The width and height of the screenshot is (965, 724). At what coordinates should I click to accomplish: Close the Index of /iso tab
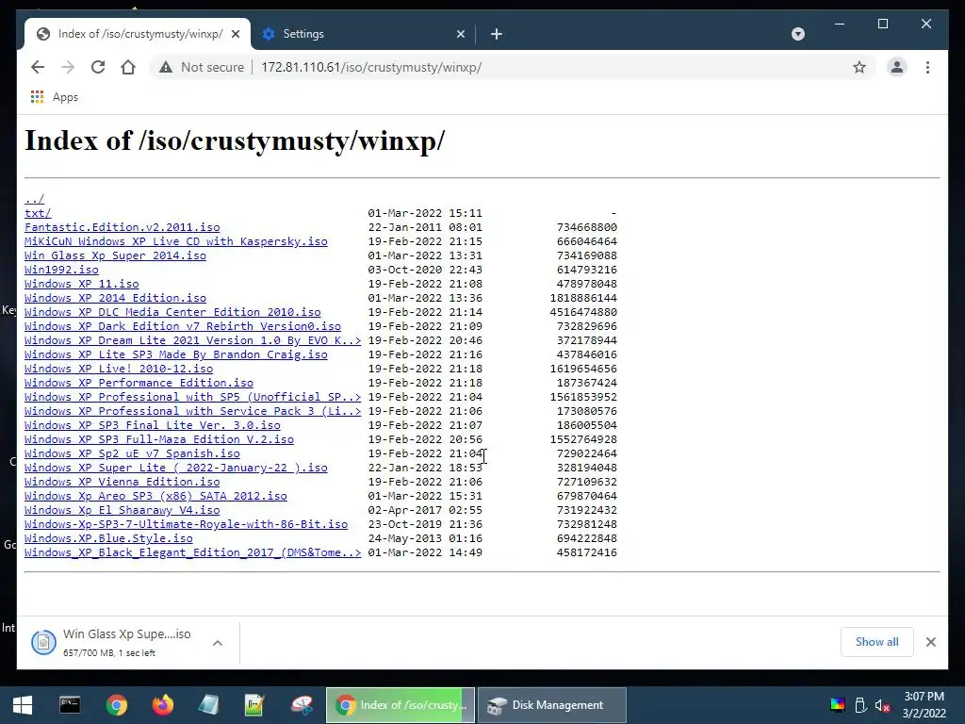(x=235, y=34)
